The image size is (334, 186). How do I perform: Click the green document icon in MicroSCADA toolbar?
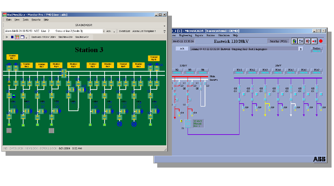pyautogui.click(x=294, y=41)
